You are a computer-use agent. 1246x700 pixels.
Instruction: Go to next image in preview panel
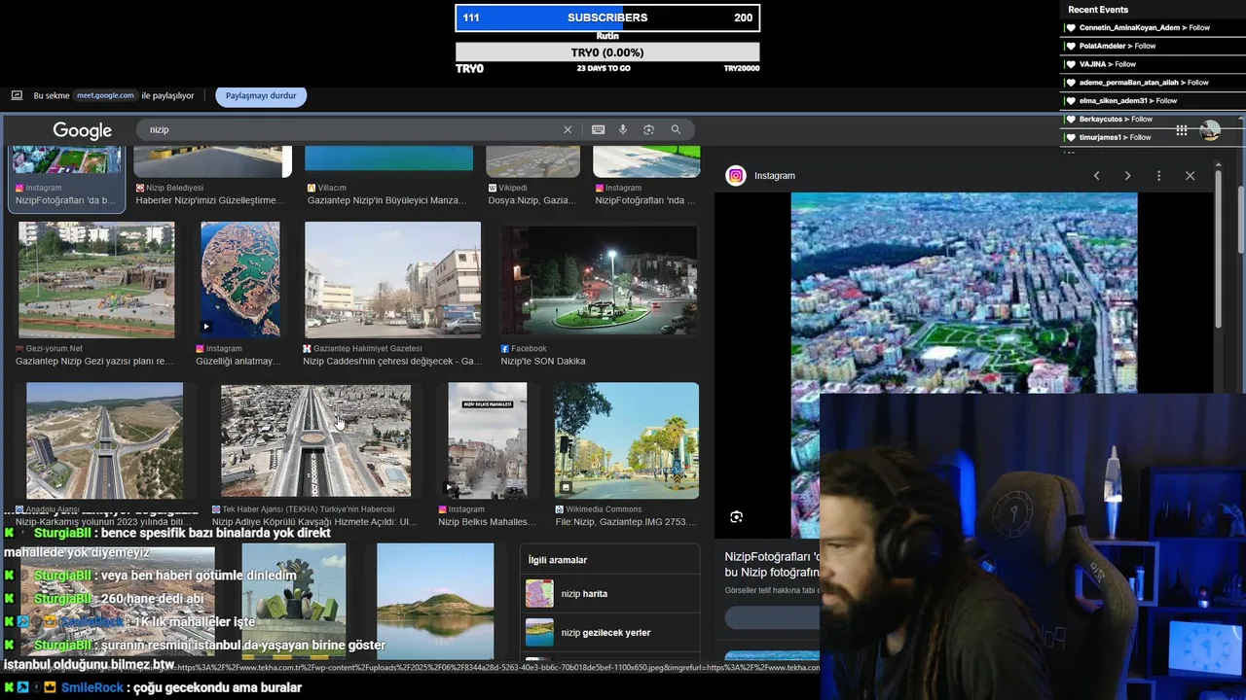coord(1127,176)
